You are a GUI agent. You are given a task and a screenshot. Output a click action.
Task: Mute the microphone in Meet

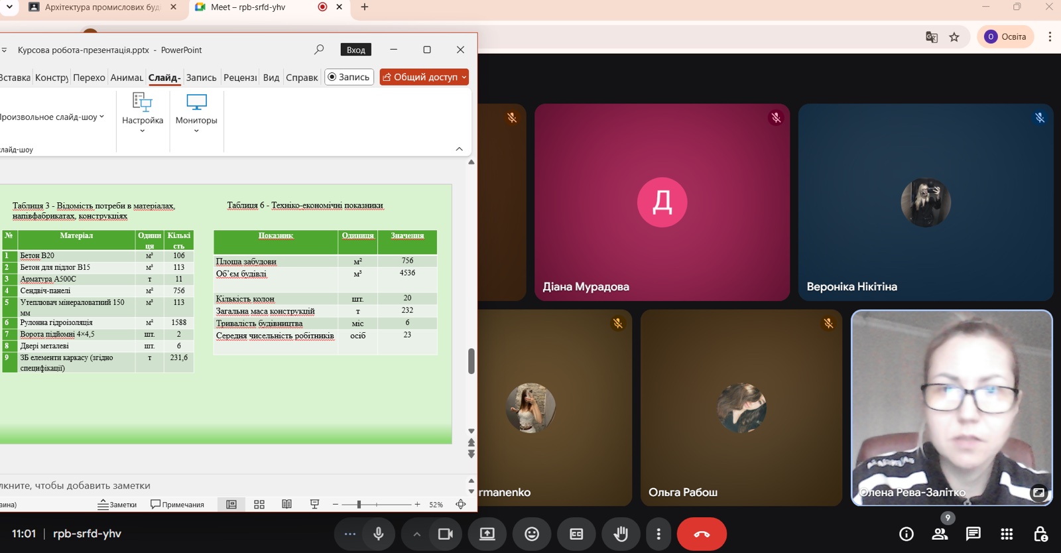pos(379,534)
